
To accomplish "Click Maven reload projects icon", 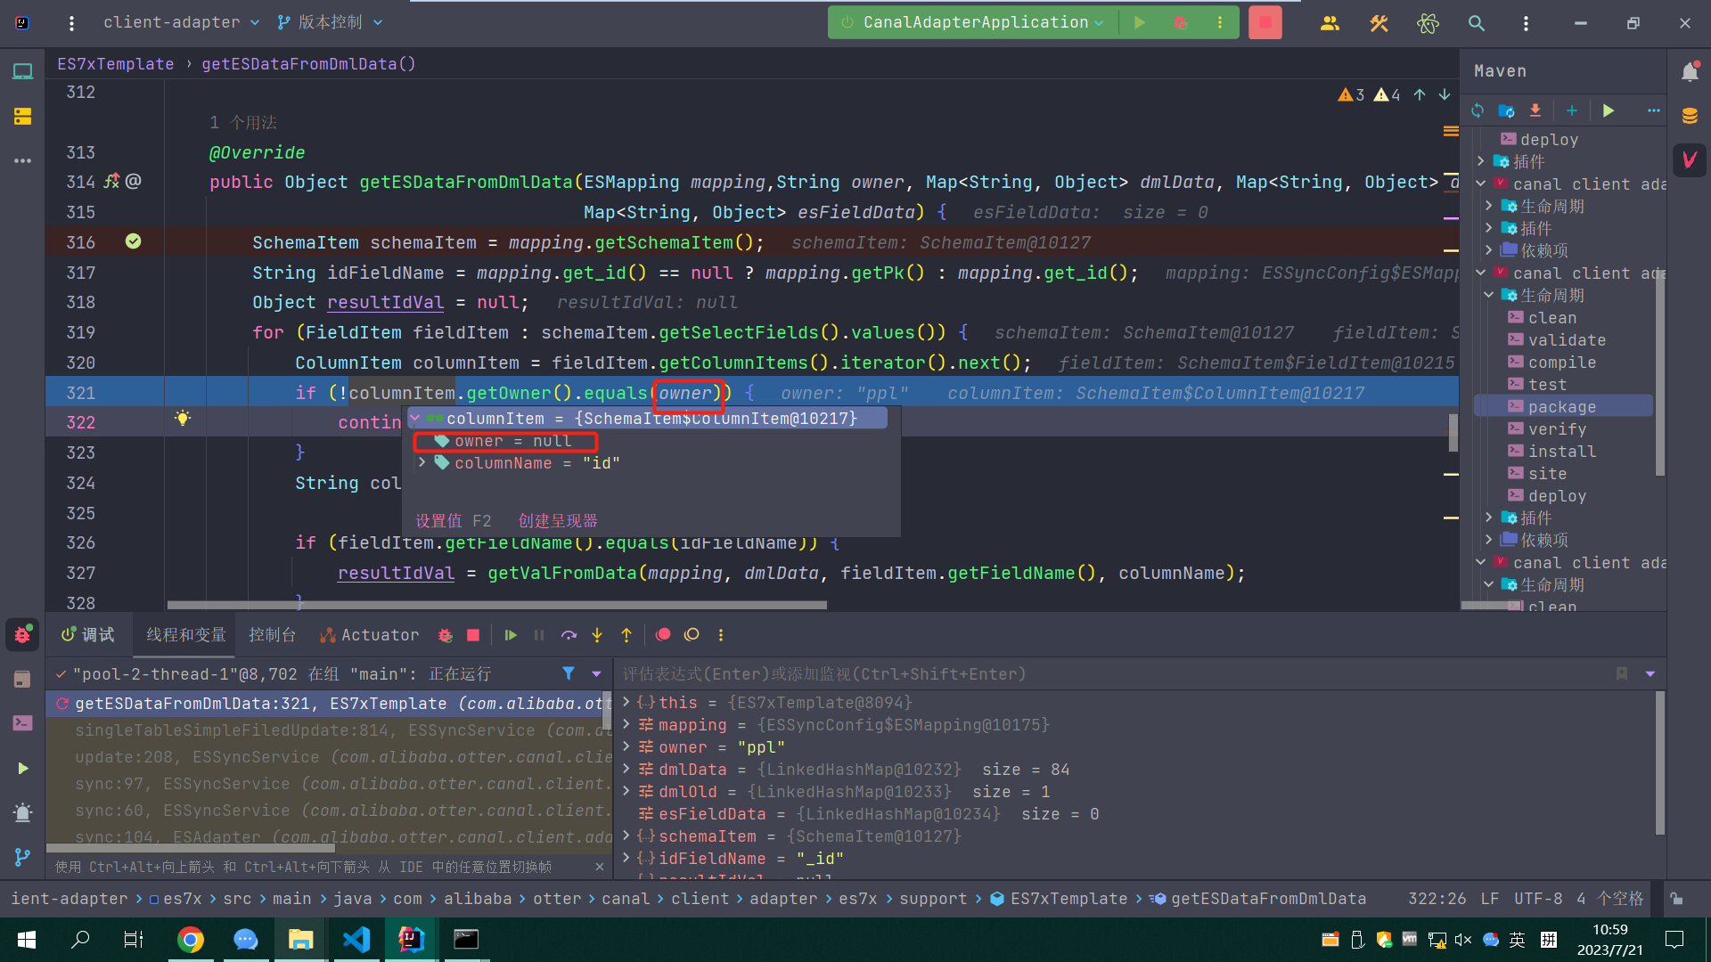I will pos(1478,110).
